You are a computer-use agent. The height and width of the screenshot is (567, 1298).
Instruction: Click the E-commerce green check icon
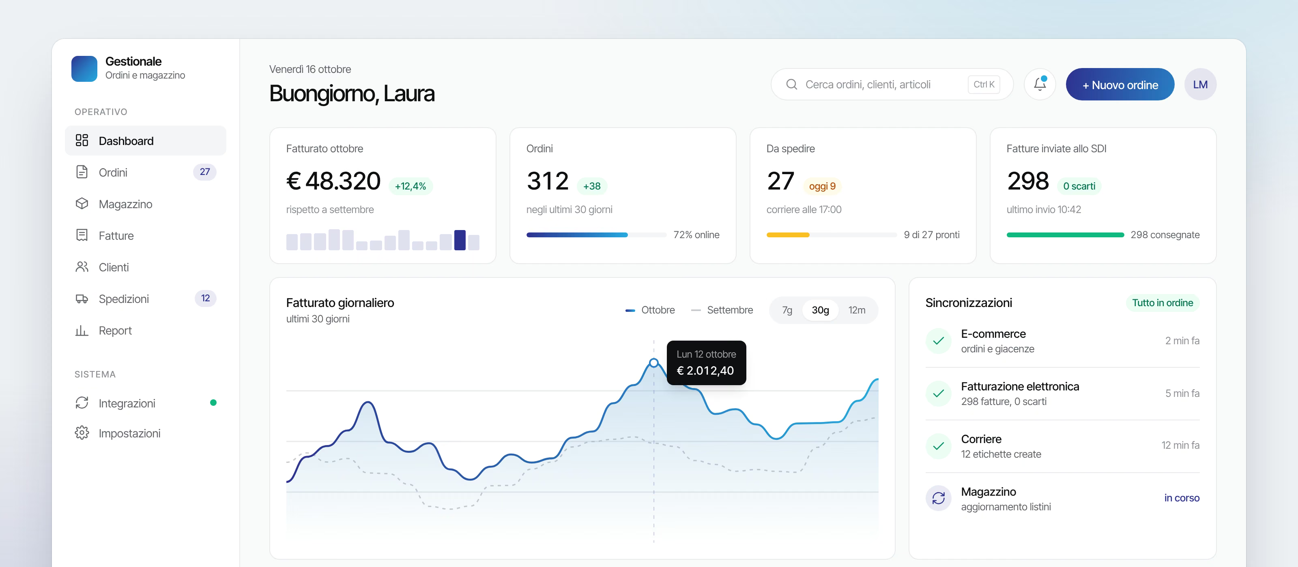pos(938,341)
